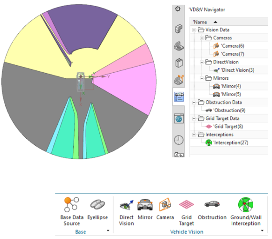
Task: Collapse the Grid Target Data folder
Action: [x=194, y=119]
